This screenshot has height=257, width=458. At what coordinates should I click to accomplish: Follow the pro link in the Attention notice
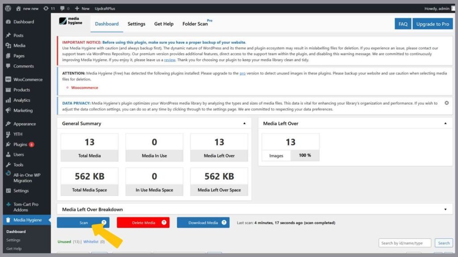[242, 74]
